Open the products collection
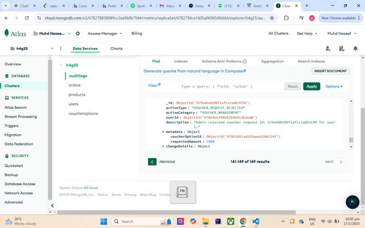Viewport: 365px width, 228px height. click(x=77, y=95)
